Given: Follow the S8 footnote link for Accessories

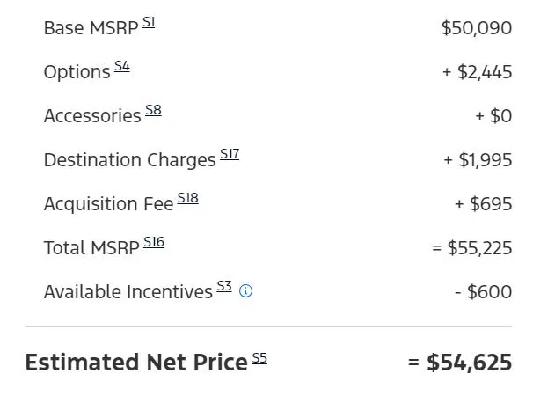Looking at the screenshot, I should pyautogui.click(x=153, y=111).
